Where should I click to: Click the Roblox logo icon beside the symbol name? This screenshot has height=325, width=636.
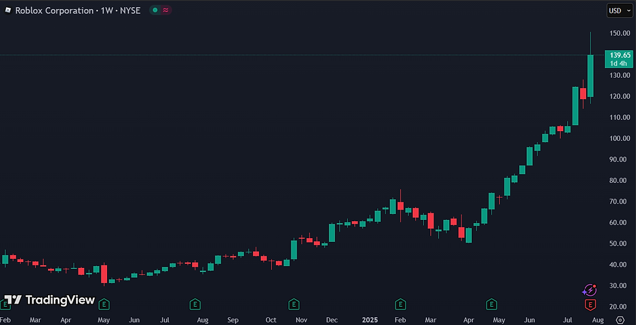(8, 10)
